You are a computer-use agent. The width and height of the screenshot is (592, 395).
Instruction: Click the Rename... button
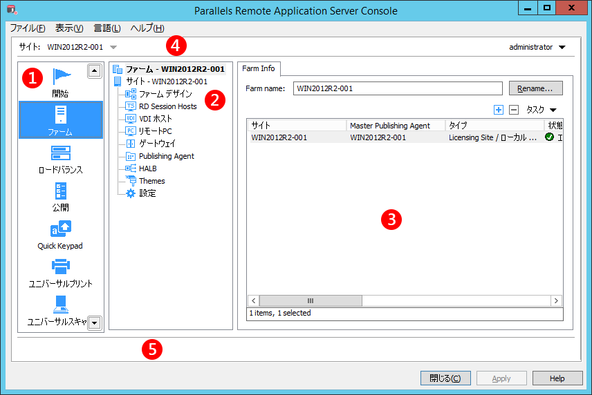[x=535, y=88]
